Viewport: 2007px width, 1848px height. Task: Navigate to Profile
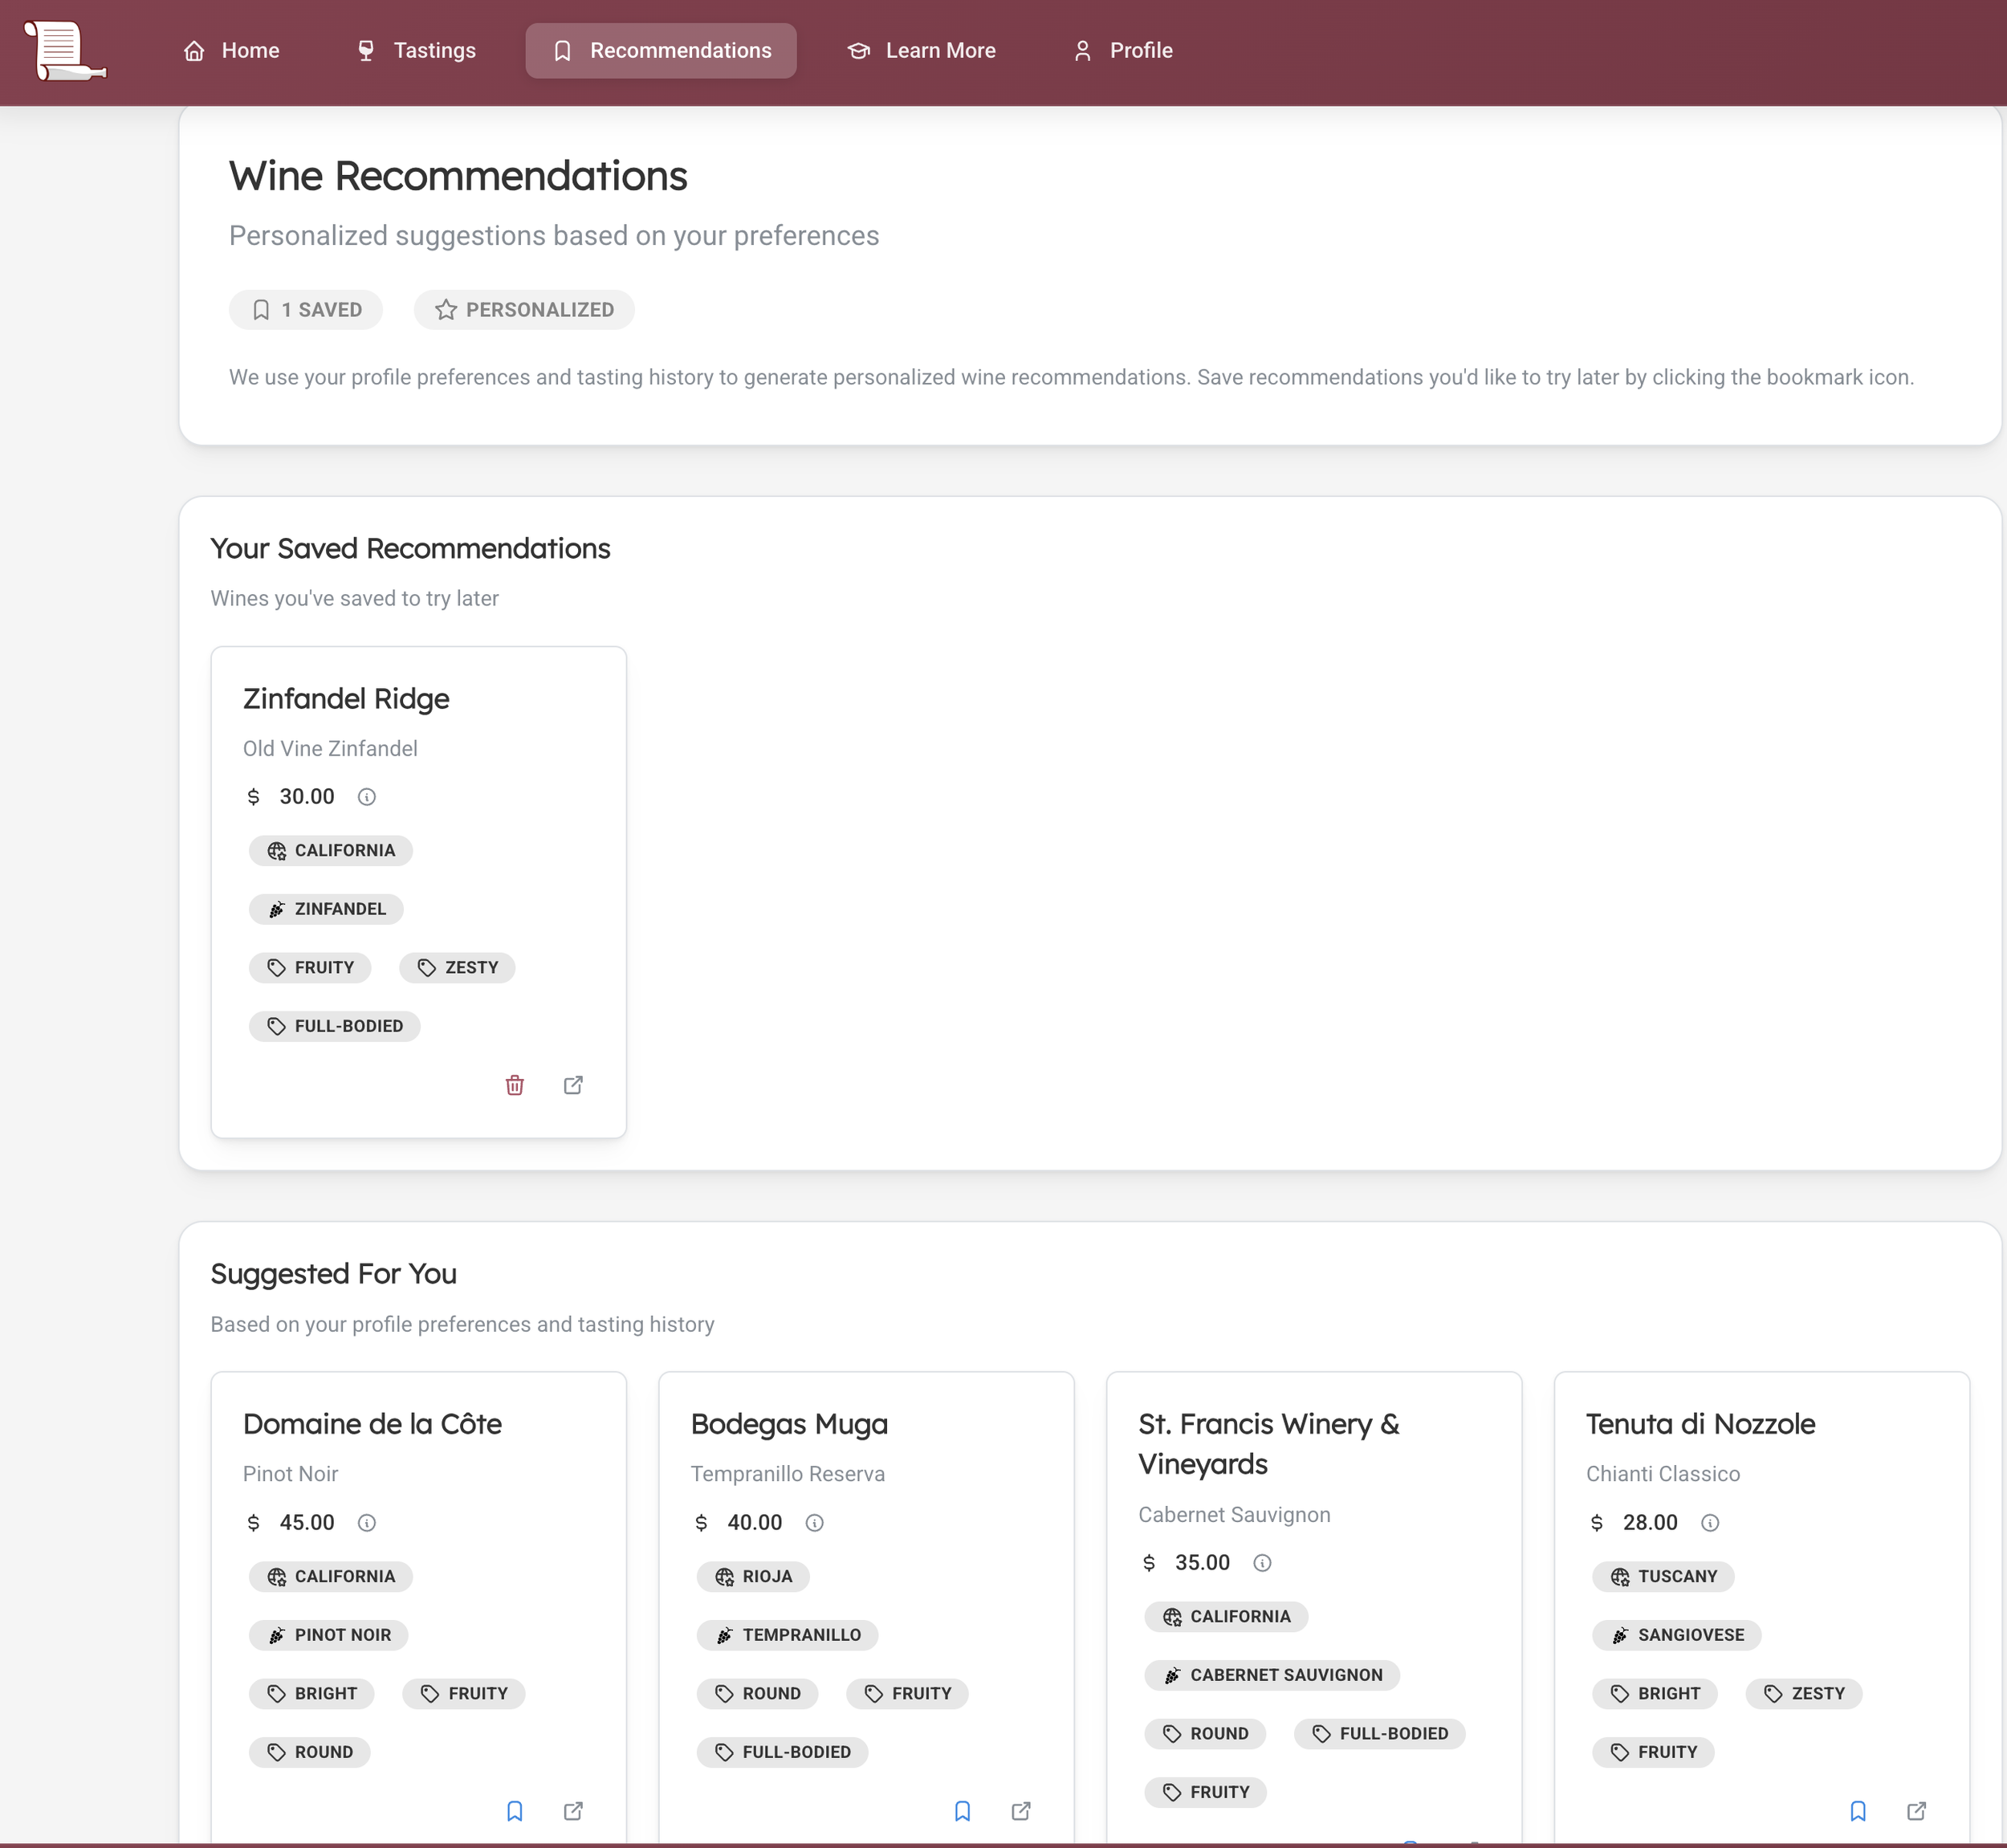1122,51
